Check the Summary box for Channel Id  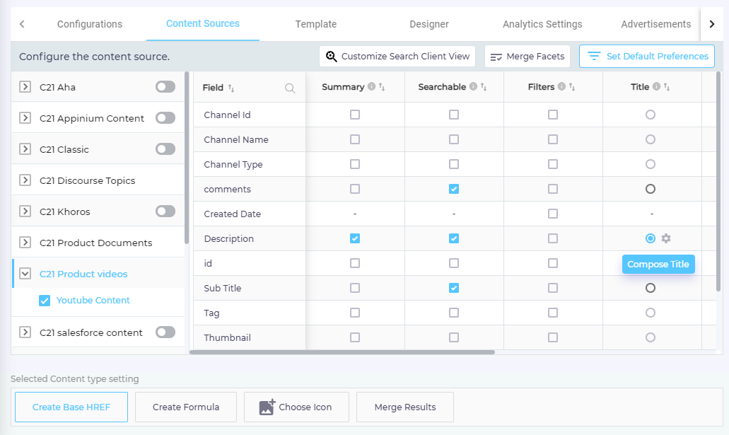tap(355, 115)
